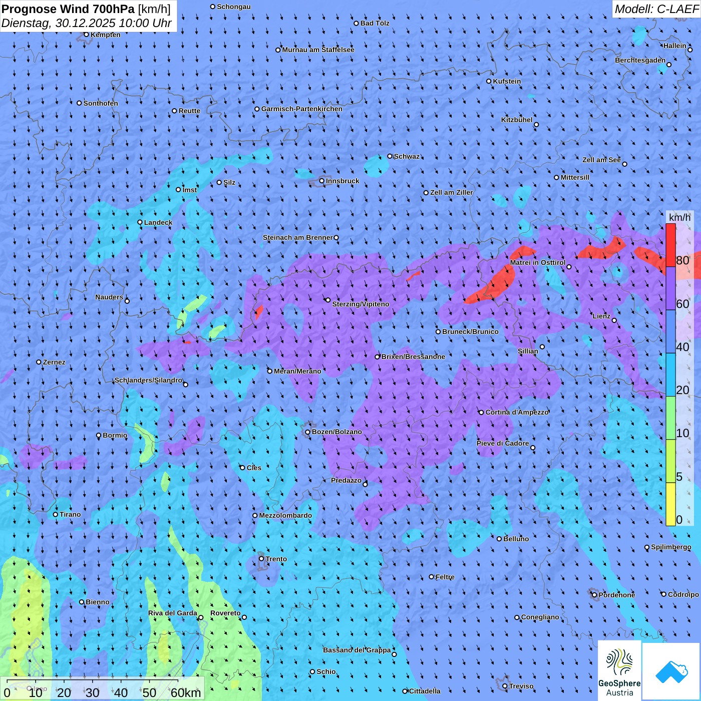701x701 pixels.
Task: Click the Treviso label
Action: pyautogui.click(x=521, y=686)
